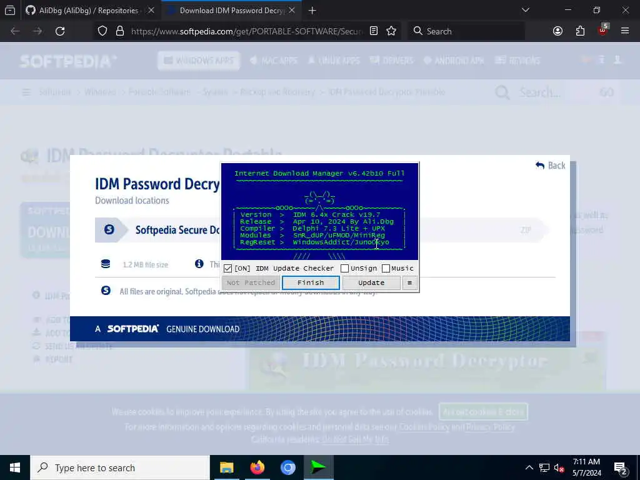Close the Download IDM Password Decryptor tab

click(291, 10)
